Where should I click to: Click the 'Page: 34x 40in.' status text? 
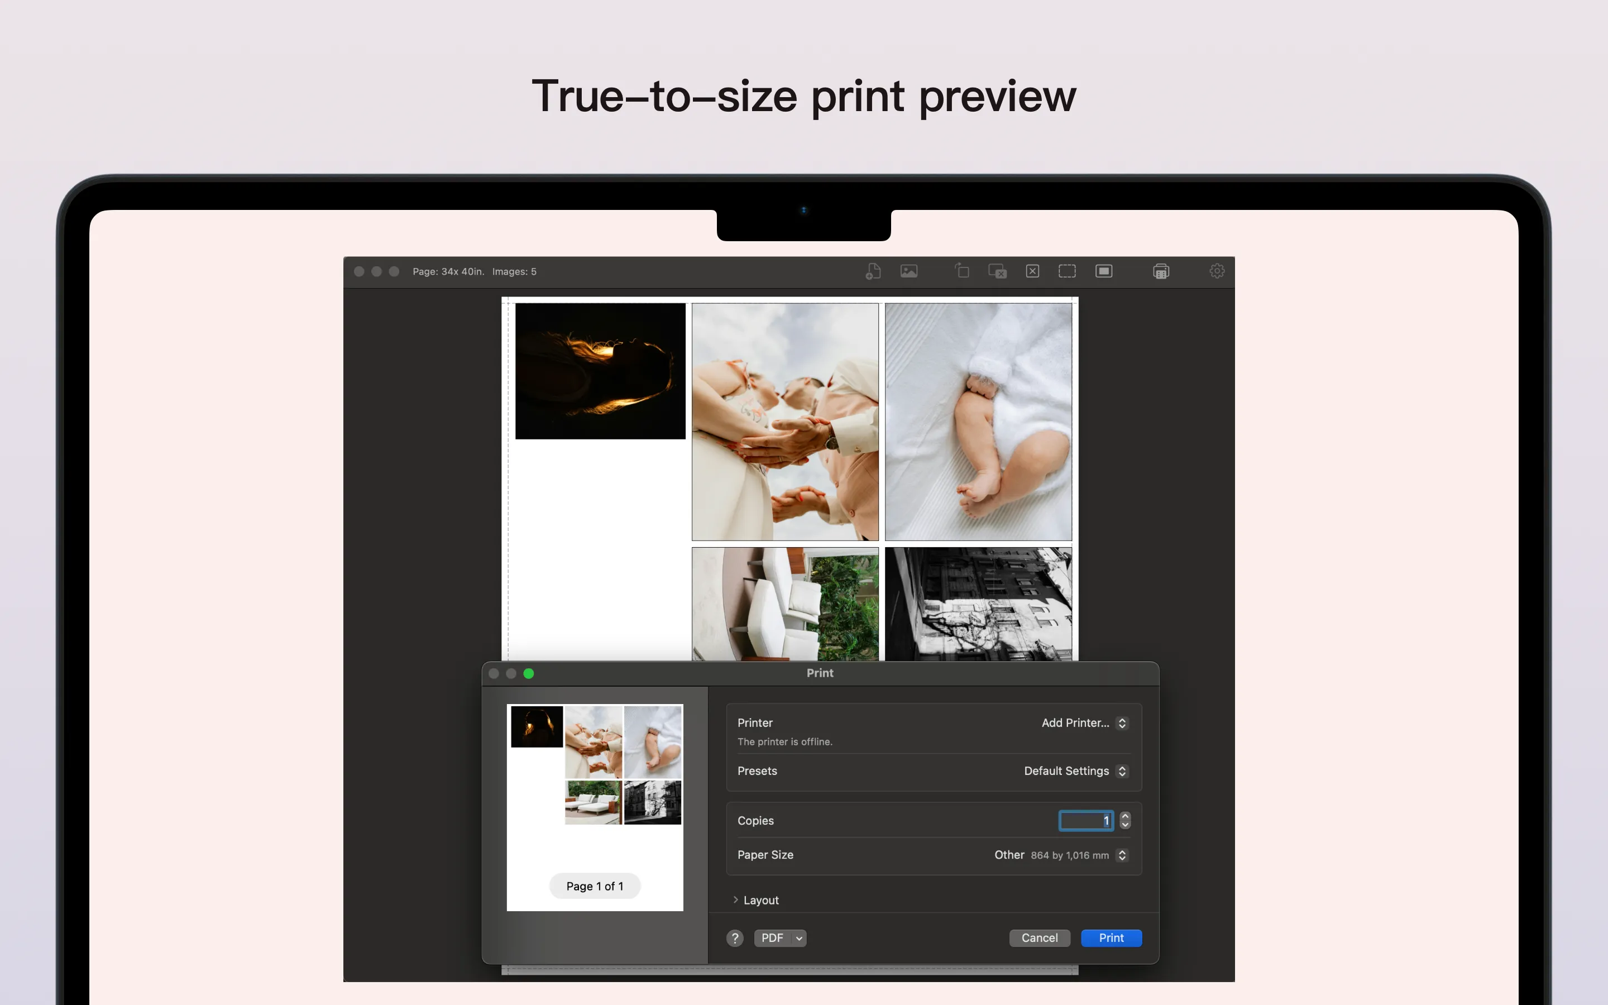pos(448,271)
